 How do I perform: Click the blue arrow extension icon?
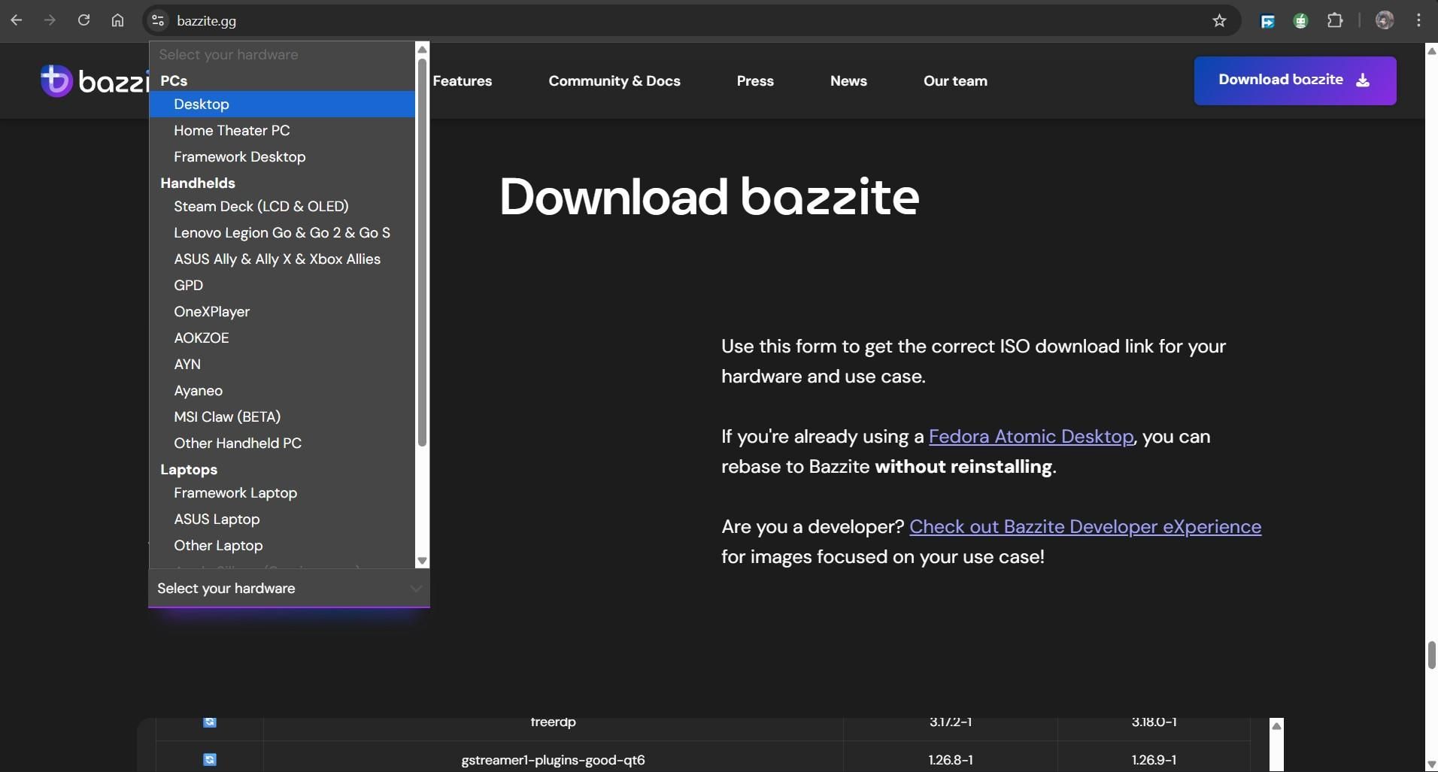click(1267, 20)
